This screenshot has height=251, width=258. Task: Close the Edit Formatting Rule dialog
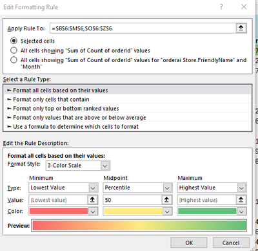244,7
